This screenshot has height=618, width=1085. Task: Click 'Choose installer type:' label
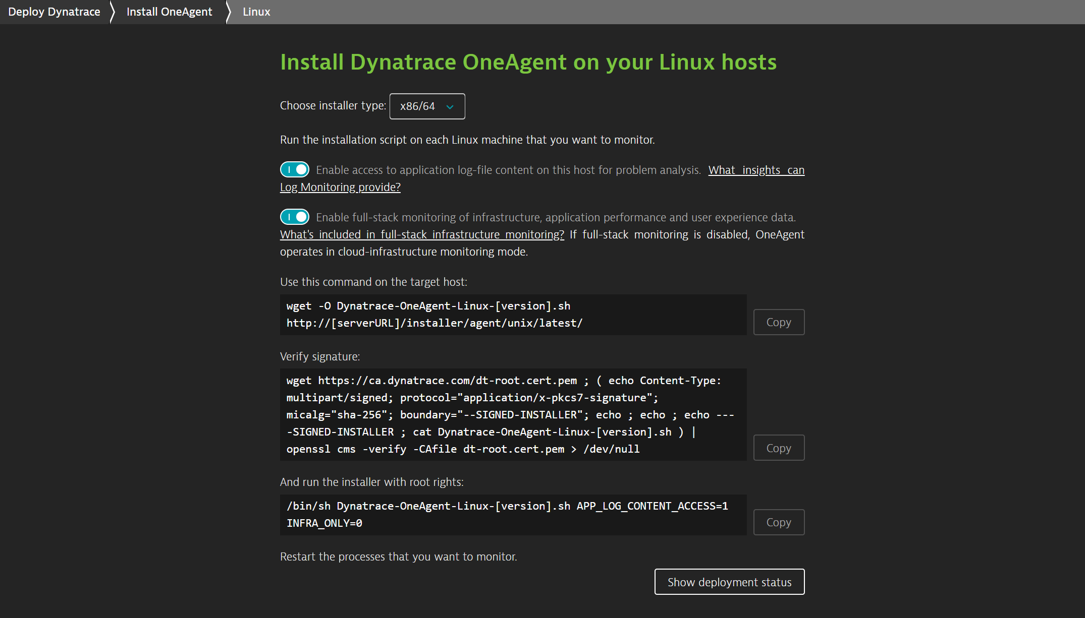333,105
